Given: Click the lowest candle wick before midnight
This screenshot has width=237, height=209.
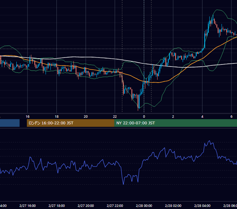Looking at the screenshot, I should click(138, 109).
